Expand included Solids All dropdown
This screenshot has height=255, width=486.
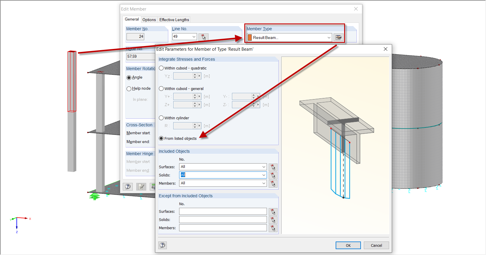[x=264, y=175]
